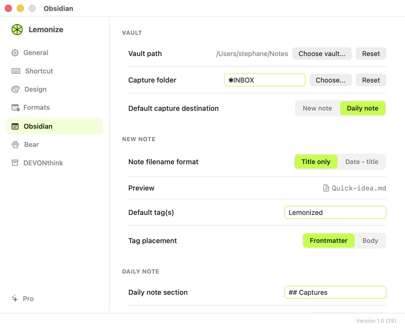Click the Formats calendar icon
405x328 pixels.
16,107
